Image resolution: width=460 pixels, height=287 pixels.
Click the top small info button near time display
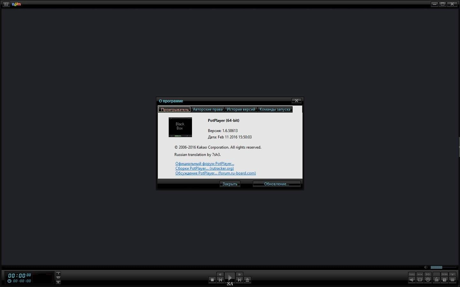[58, 273]
